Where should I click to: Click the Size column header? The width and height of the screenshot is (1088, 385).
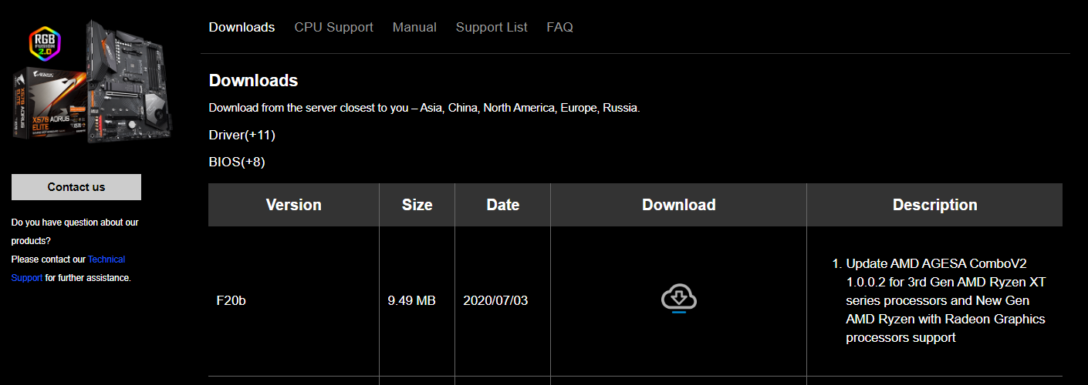[417, 205]
